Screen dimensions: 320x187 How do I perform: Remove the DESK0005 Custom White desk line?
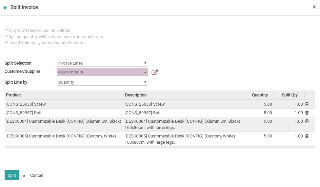307,136
